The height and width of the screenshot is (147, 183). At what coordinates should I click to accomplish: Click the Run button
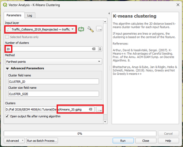tap(123, 140)
